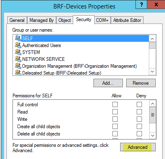Viewport: 165px width, 159px height.
Task: Tick Allow for Full control
Action: point(115,105)
